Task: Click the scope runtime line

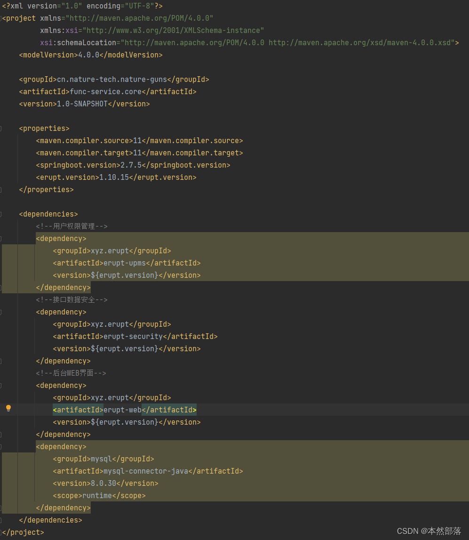Action: coord(99,496)
